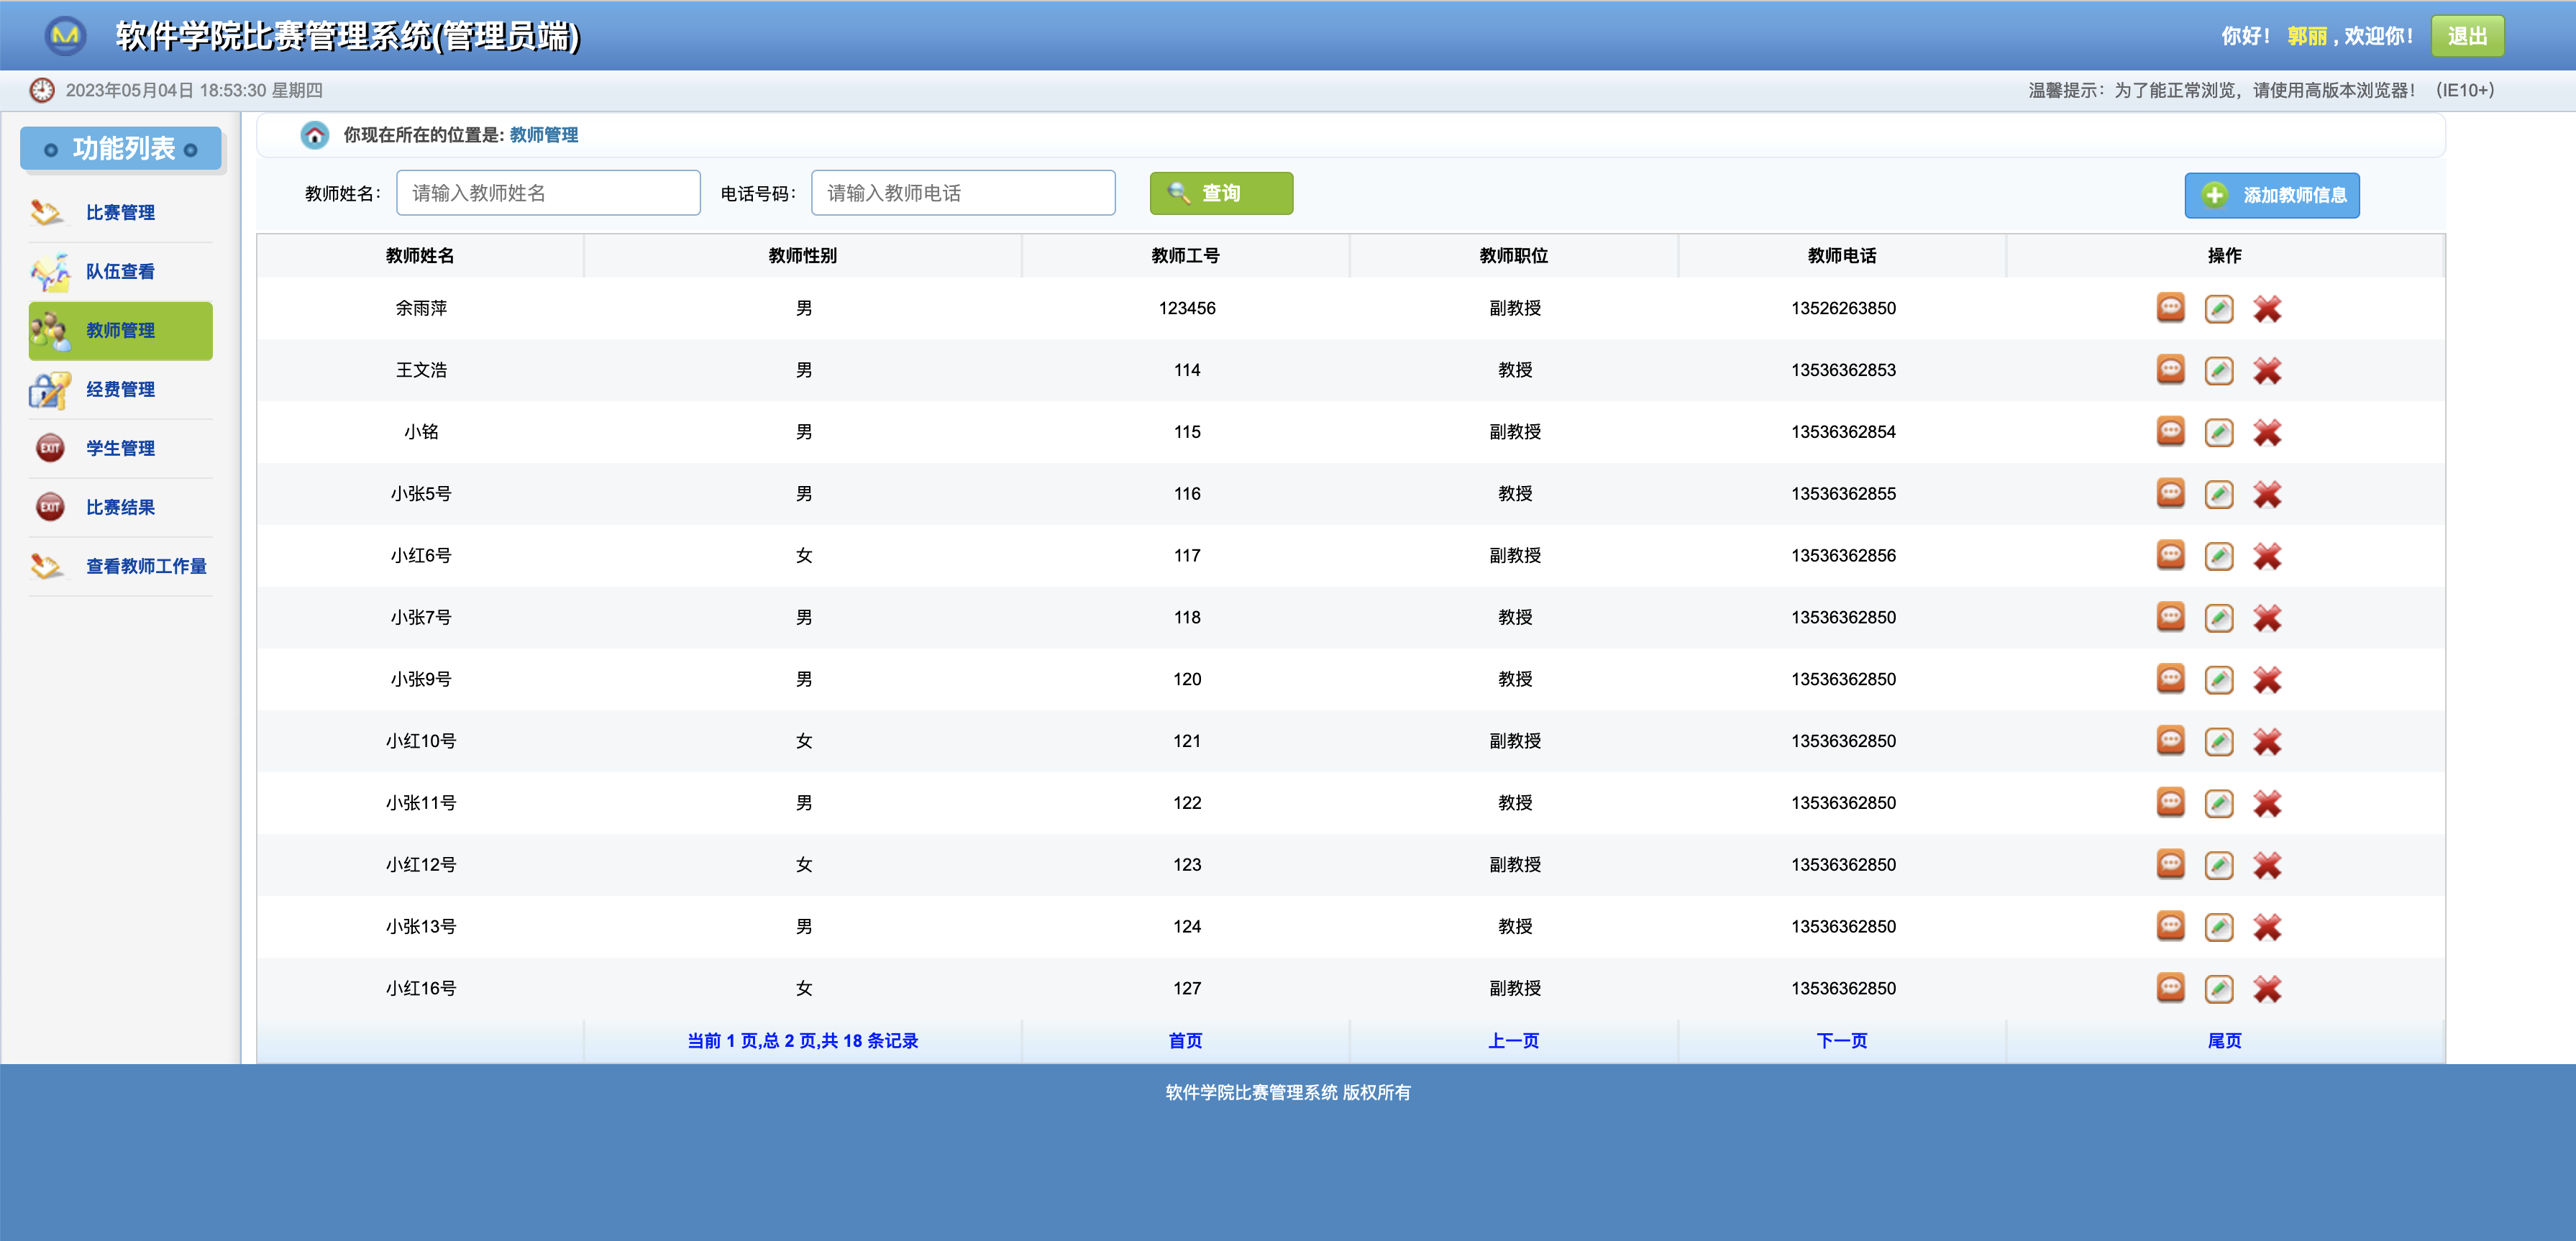Open comment icon for 小张7号 row
The width and height of the screenshot is (2576, 1241).
pos(2170,617)
